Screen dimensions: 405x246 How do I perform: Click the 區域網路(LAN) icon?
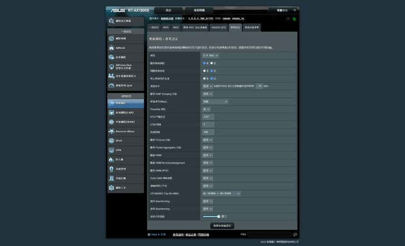(112, 113)
